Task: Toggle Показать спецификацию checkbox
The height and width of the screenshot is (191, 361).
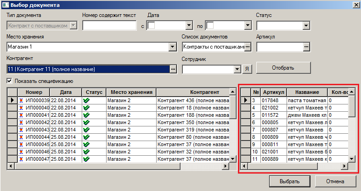Action: tap(10, 81)
